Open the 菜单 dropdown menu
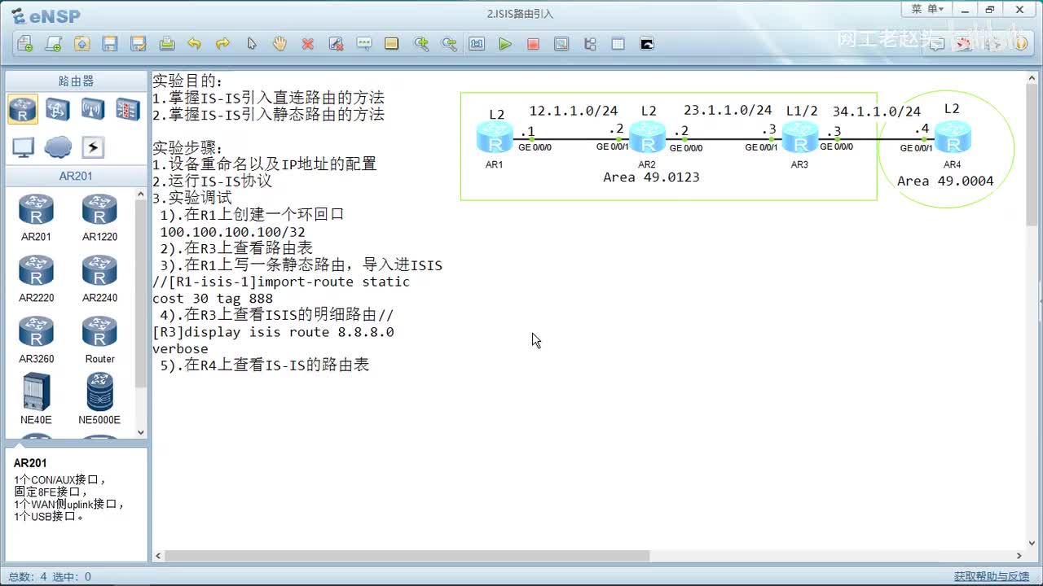 pos(927,9)
